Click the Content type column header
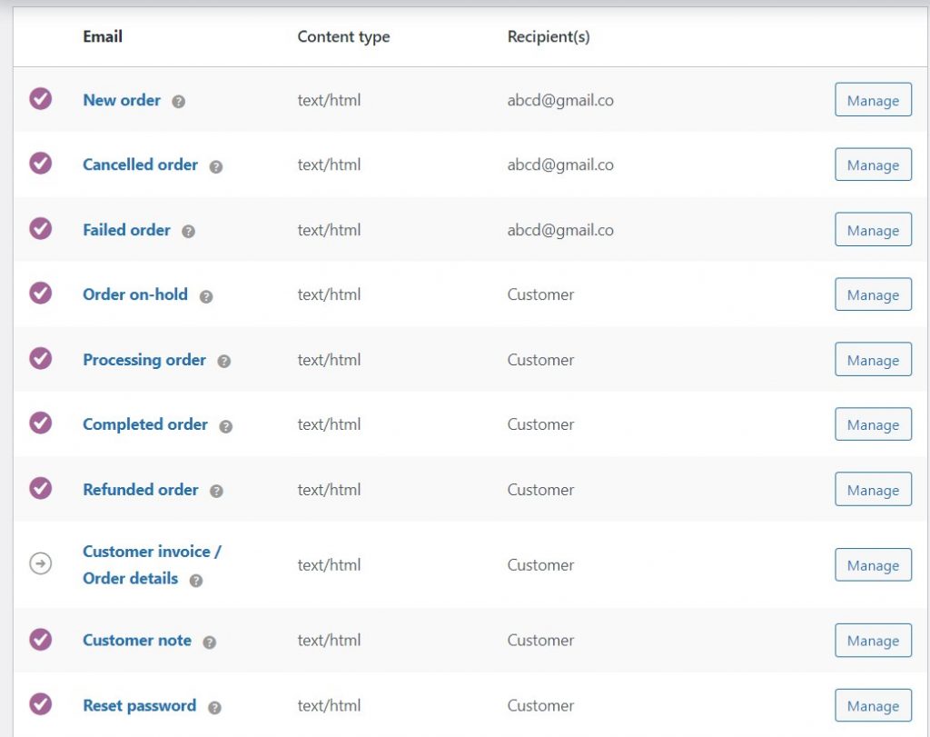Image resolution: width=930 pixels, height=737 pixels. click(x=343, y=36)
